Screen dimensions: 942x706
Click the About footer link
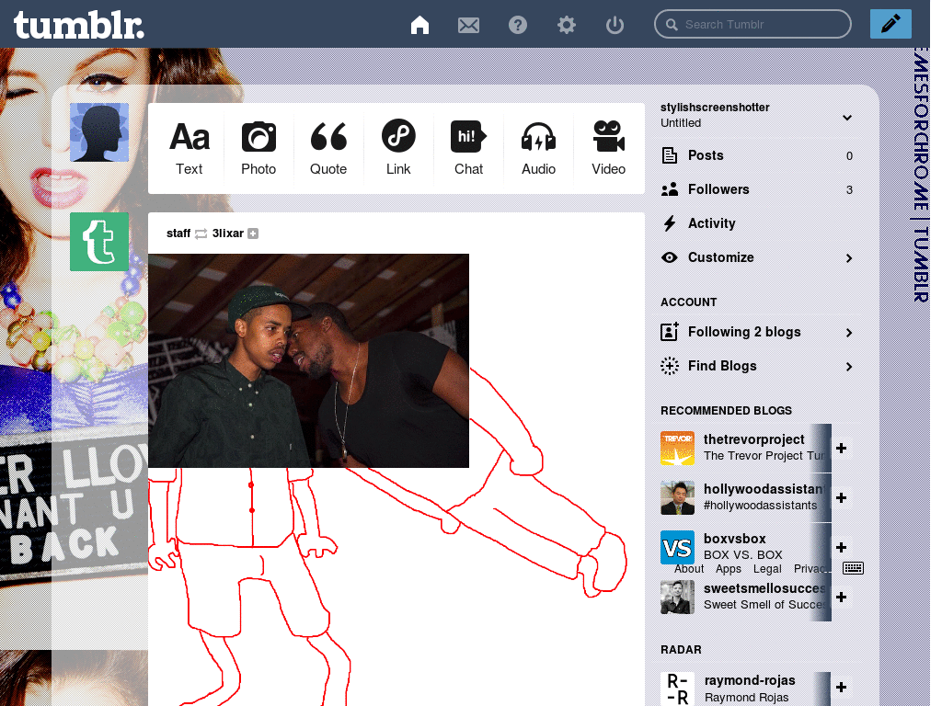(688, 568)
